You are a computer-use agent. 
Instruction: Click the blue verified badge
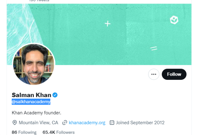point(55,95)
